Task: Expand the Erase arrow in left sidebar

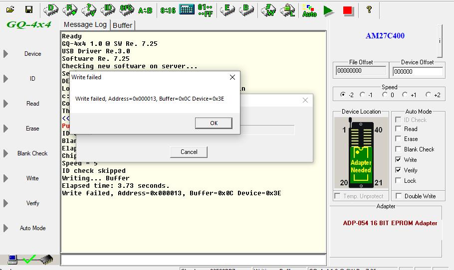Action: click(6, 129)
